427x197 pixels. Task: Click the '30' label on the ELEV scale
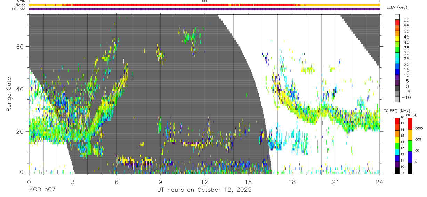(x=406, y=53)
